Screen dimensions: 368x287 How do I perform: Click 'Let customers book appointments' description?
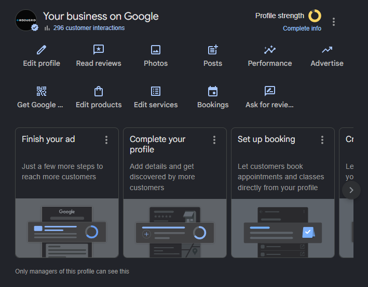[281, 177]
